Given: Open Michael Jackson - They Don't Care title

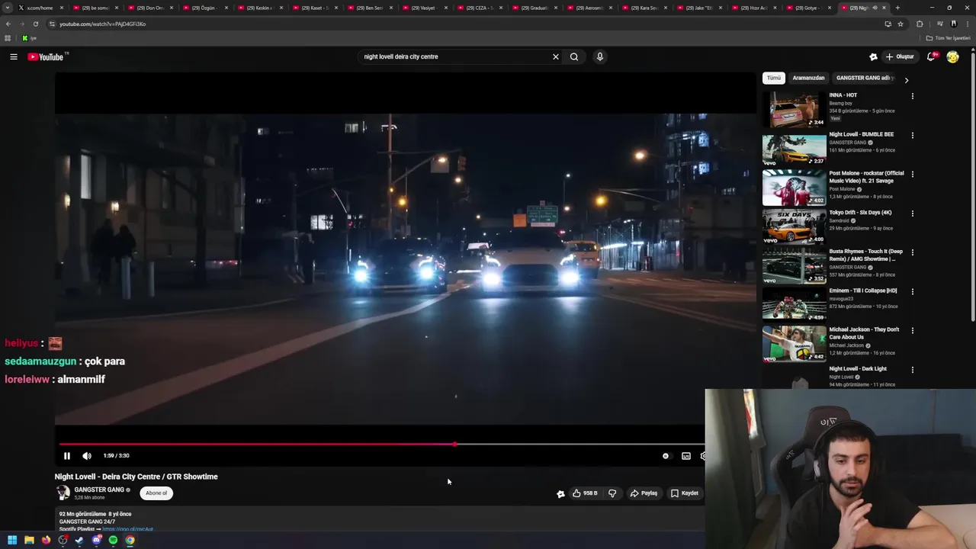Looking at the screenshot, I should 864,333.
